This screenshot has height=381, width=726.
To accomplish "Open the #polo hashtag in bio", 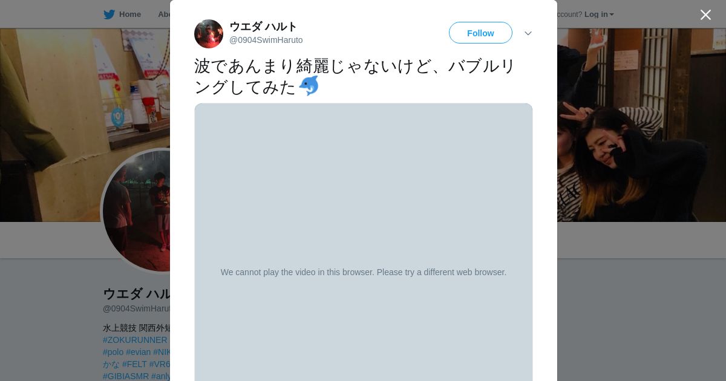I will pyautogui.click(x=113, y=352).
